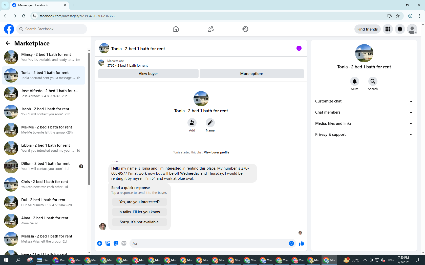Open Mimsy's rental conversation

[x=44, y=57]
